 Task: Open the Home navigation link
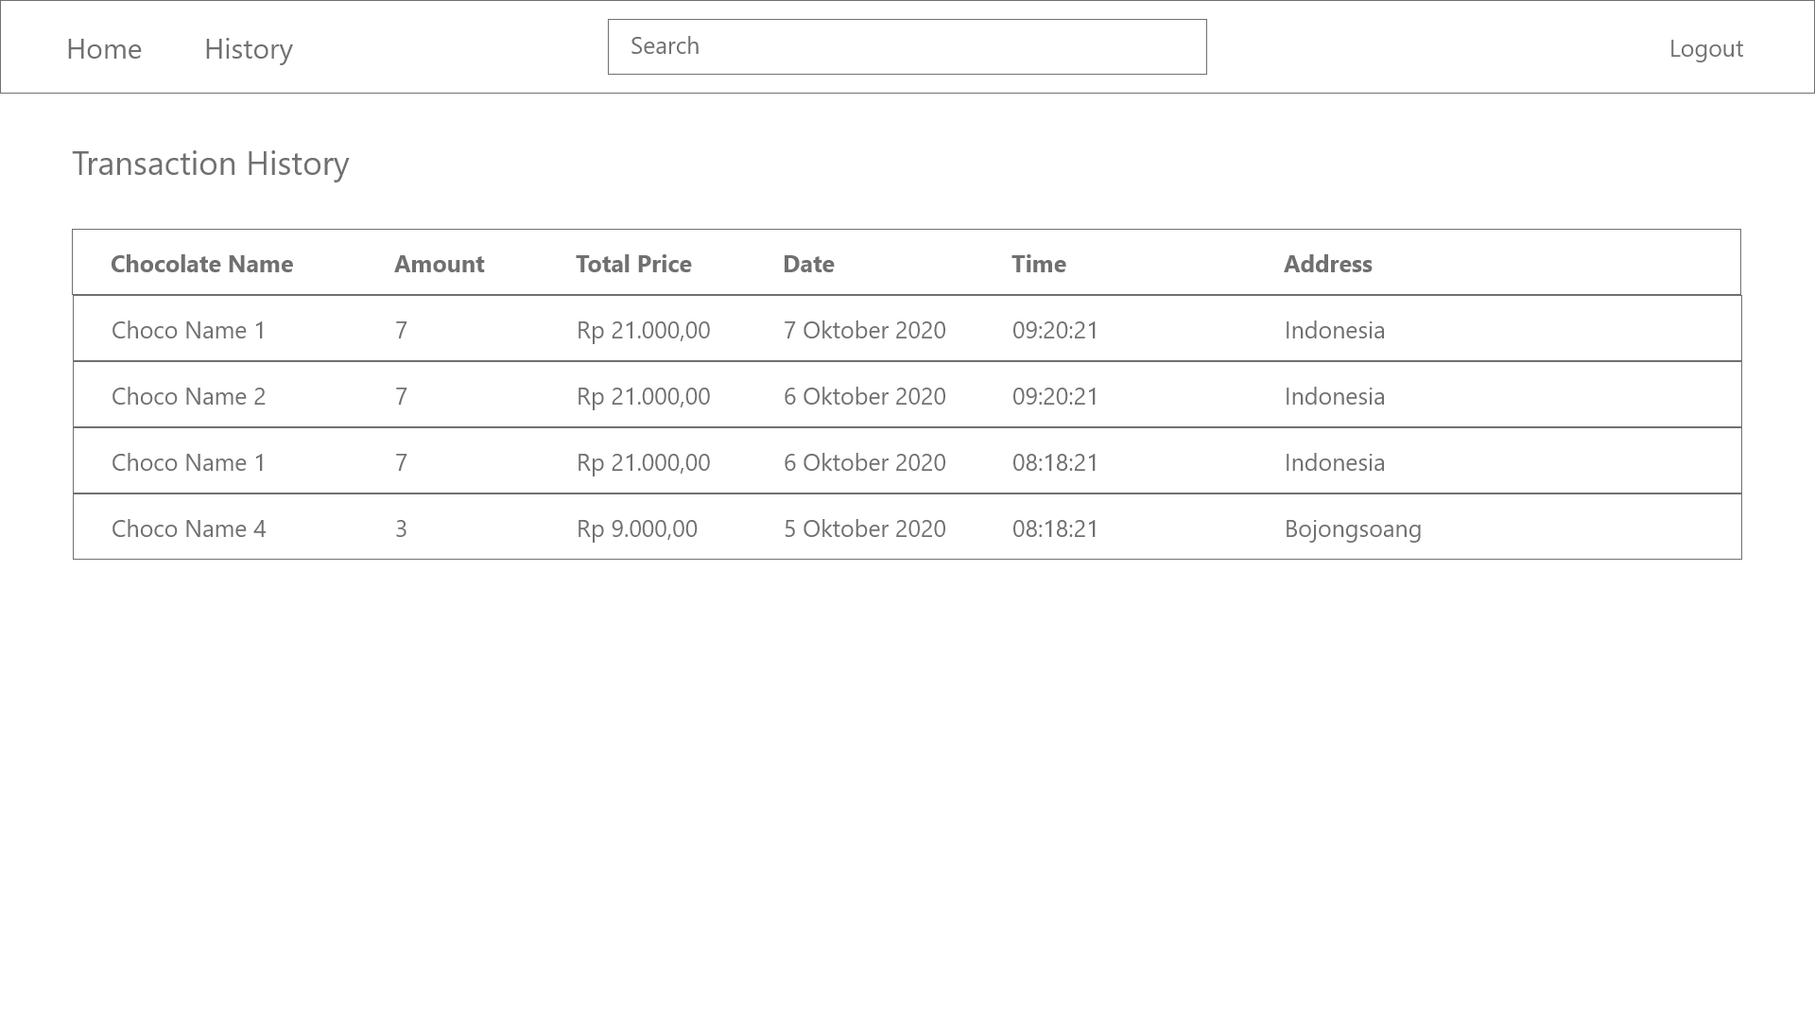(x=104, y=48)
